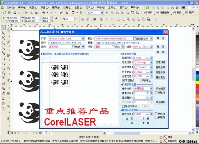Click the Weld shaping icon in the property bar
199x144 pixels.
click(x=118, y=19)
